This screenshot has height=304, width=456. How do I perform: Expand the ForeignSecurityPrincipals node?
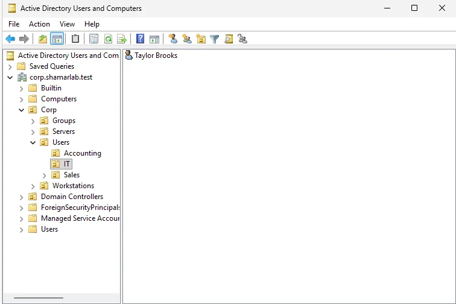point(21,208)
